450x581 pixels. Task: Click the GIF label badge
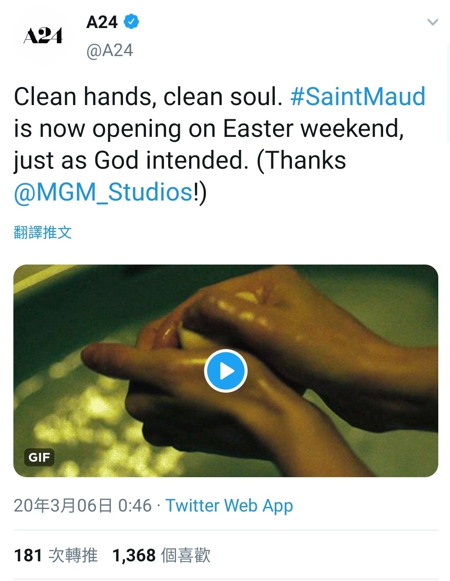coord(40,457)
